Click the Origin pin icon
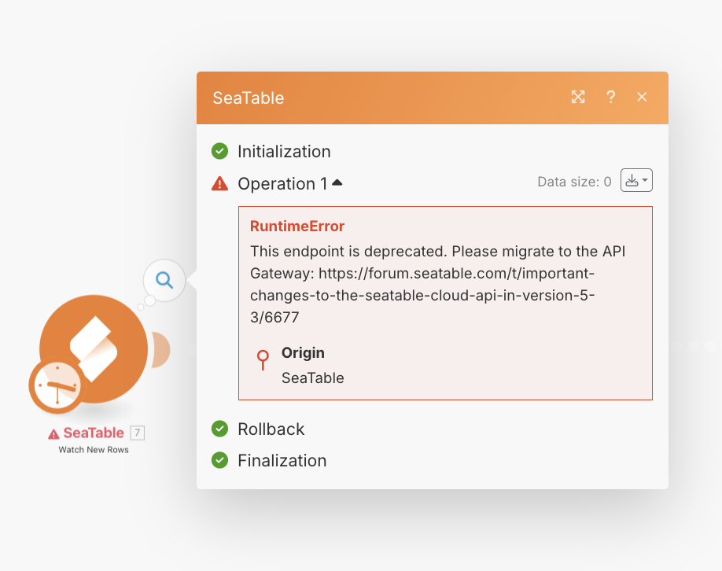Image resolution: width=722 pixels, height=571 pixels. click(263, 359)
